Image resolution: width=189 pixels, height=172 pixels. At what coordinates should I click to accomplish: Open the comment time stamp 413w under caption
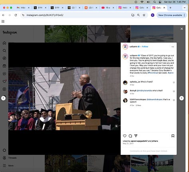click(x=132, y=76)
